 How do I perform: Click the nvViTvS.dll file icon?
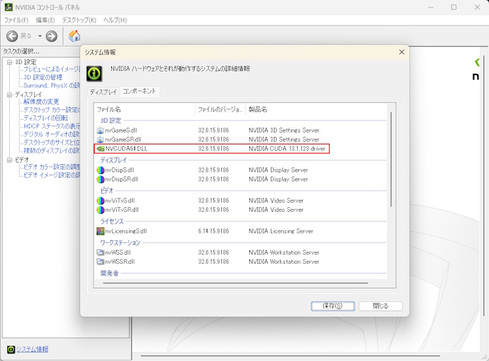[100, 201]
